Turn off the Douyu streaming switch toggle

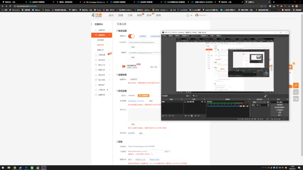(131, 36)
